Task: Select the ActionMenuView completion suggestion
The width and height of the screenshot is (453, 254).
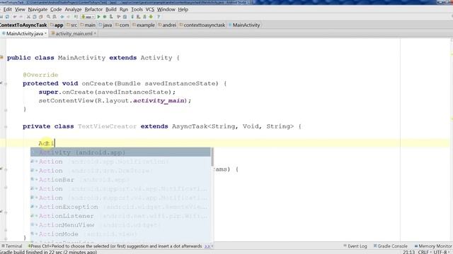Action: (x=120, y=225)
